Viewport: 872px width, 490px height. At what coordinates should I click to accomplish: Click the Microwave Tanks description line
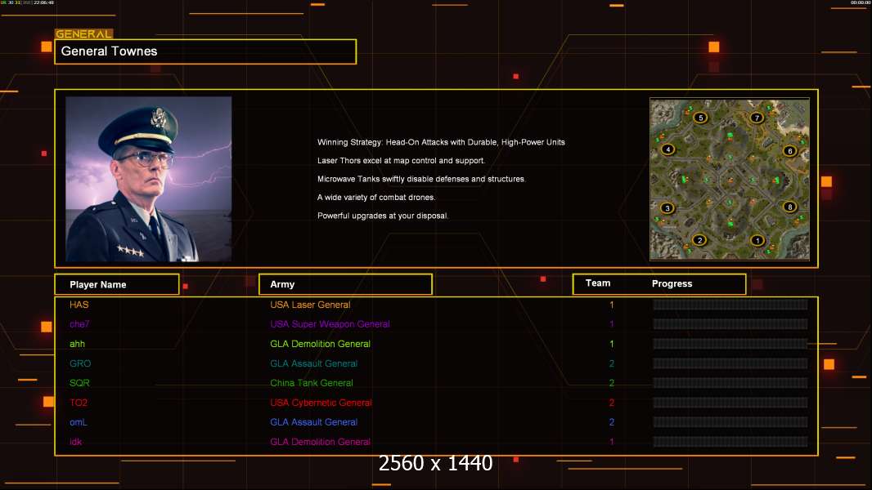click(421, 179)
